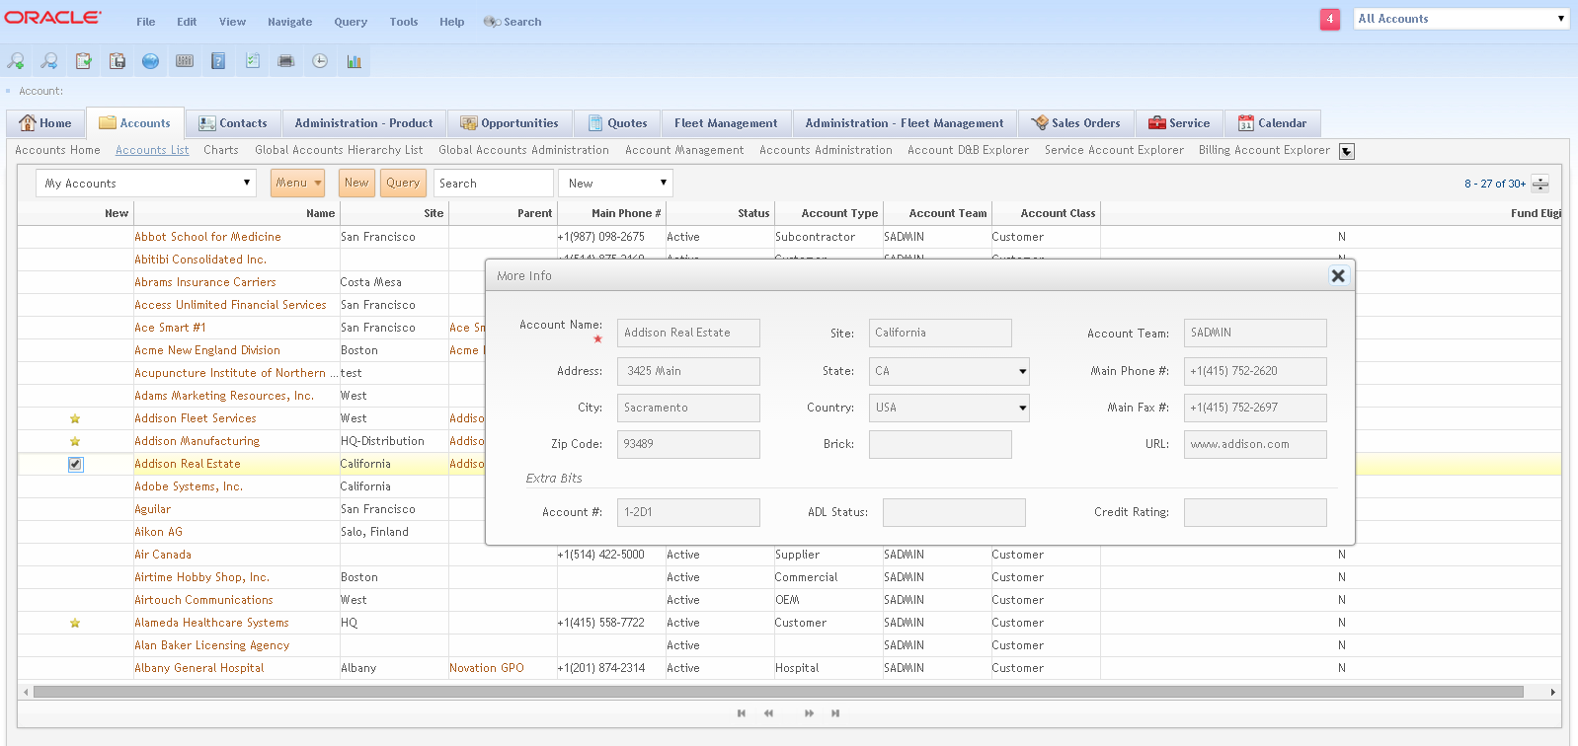The image size is (1578, 746).
Task: Click the grey keyboard-style toolbar icon
Action: 185,61
